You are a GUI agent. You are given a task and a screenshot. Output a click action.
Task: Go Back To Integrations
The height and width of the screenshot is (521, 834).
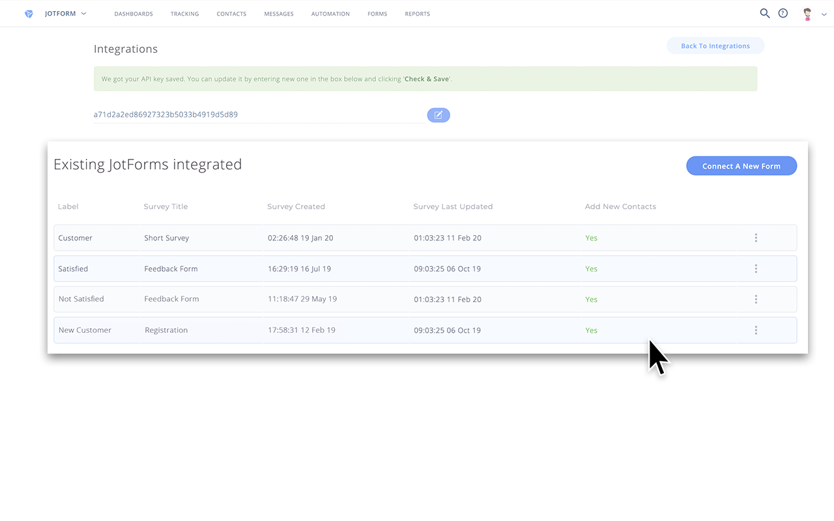715,46
